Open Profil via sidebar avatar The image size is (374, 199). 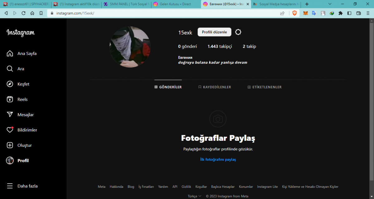point(10,160)
